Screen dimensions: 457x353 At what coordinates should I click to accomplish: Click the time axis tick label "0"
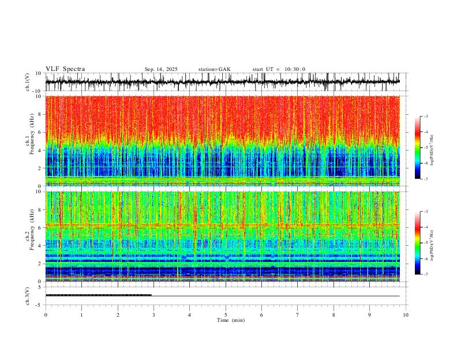point(46,315)
